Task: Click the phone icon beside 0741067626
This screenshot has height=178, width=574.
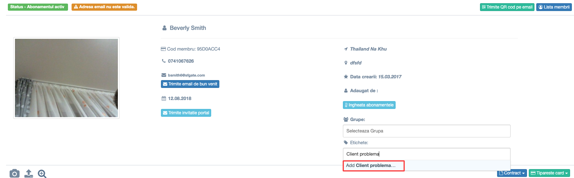Action: 164,61
